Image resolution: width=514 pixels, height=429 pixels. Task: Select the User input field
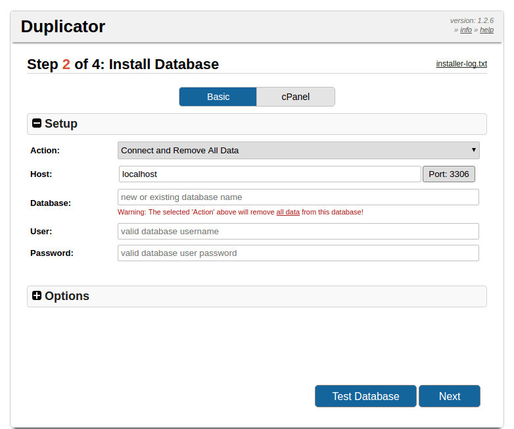[298, 232]
